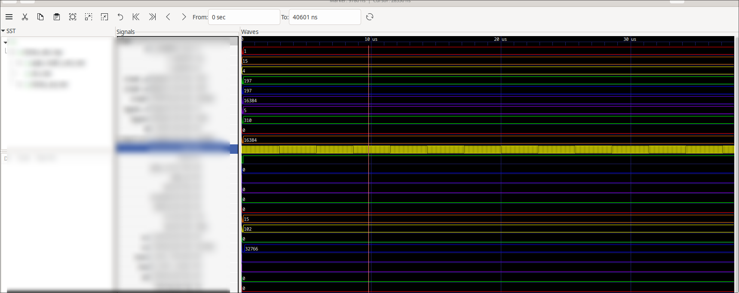
Task: Click the 10 us time ruler label
Action: pos(371,39)
